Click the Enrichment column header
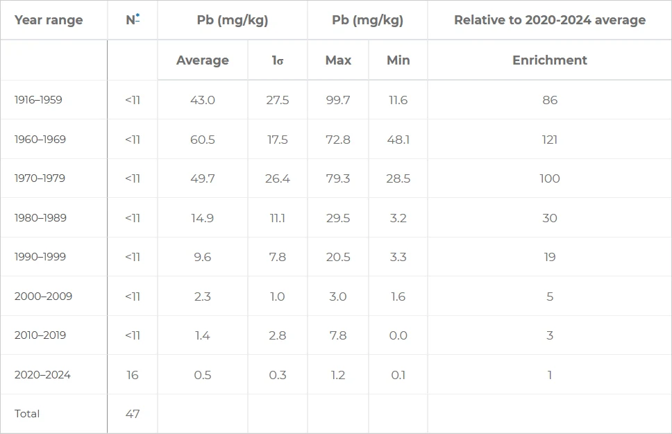The image size is (672, 434). tap(549, 60)
